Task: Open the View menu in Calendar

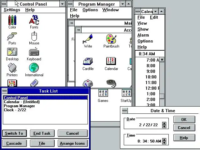Action: tap(142, 23)
